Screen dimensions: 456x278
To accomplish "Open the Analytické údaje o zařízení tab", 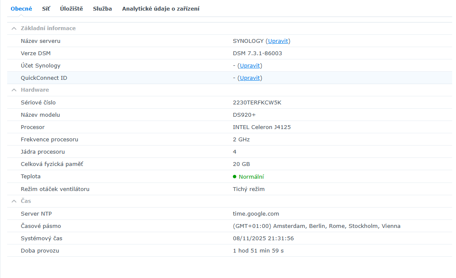I will [161, 8].
